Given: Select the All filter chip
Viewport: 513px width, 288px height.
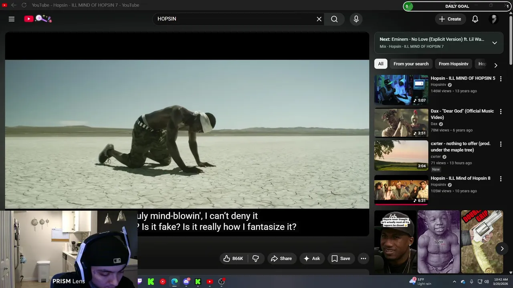Looking at the screenshot, I should pos(381,64).
